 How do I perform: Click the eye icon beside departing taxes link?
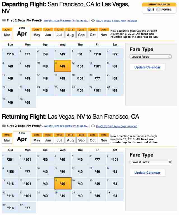point(93,20)
